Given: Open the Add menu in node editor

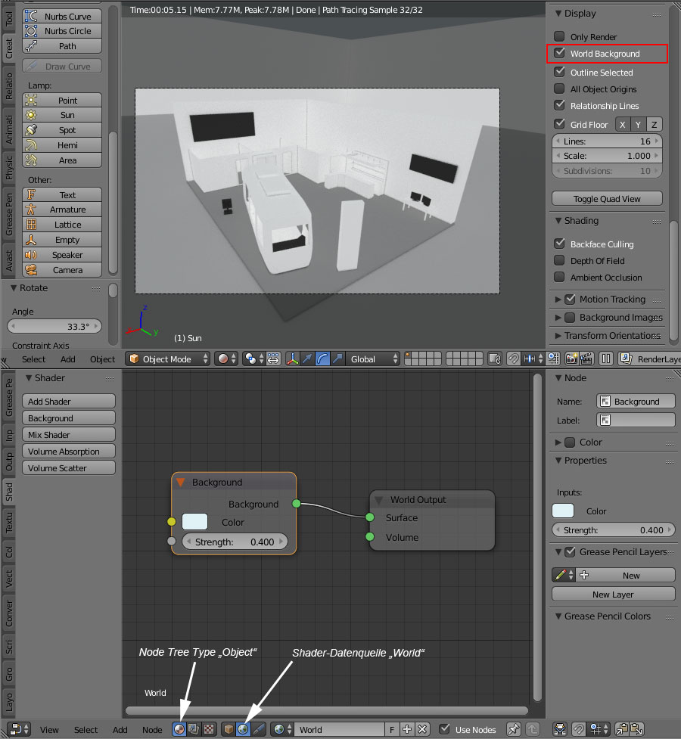Looking at the screenshot, I should tap(120, 730).
